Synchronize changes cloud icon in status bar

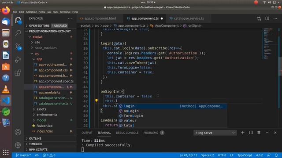pos(37,155)
